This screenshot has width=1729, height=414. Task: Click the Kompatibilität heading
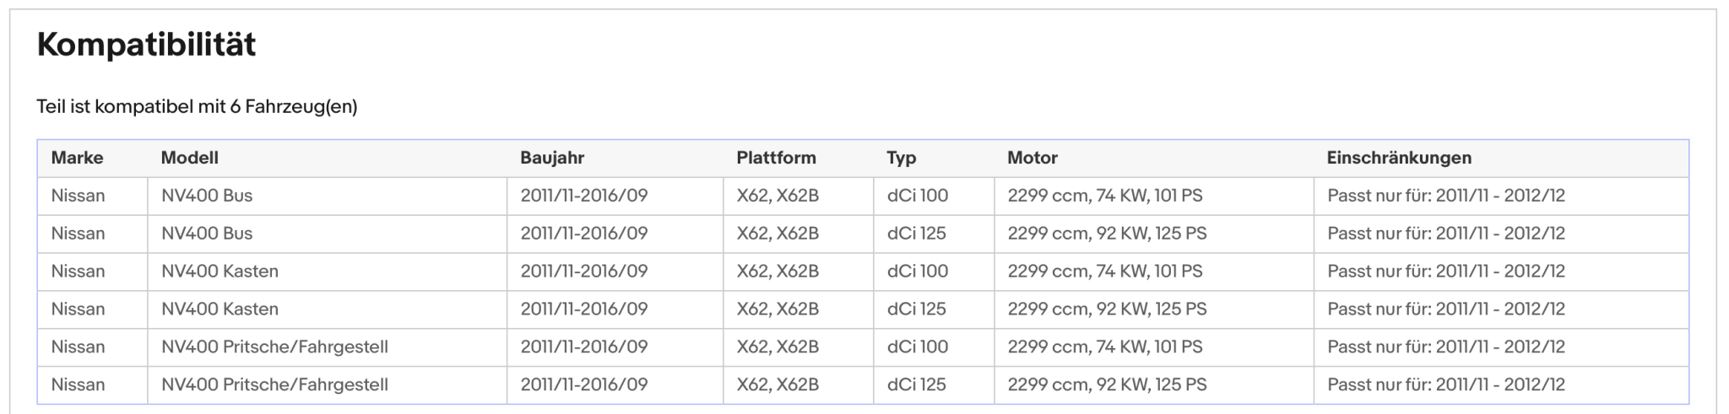(x=146, y=44)
